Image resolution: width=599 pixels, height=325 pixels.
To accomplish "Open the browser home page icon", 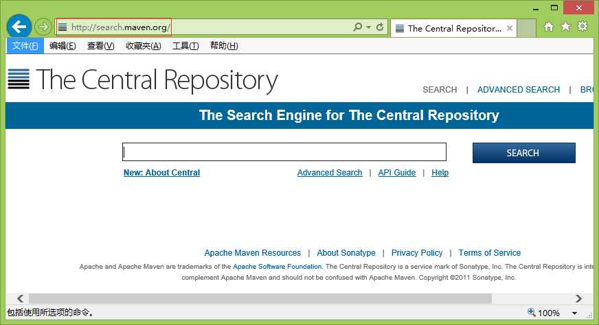I will click(x=548, y=27).
